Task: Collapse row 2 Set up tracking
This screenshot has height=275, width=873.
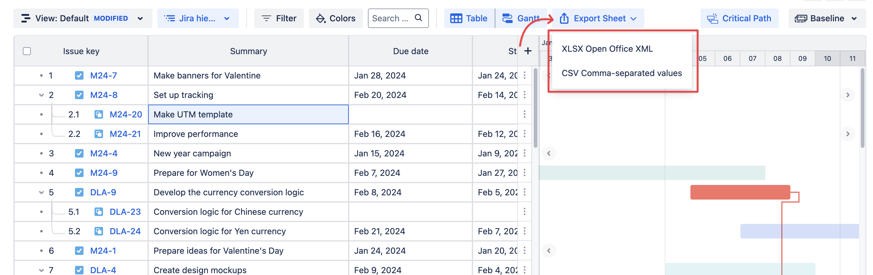Action: (x=41, y=95)
